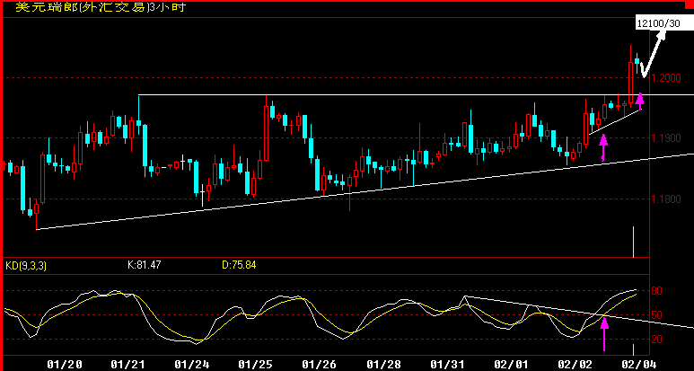Click the D:75.84 indicator value
694x371 pixels.
(239, 266)
